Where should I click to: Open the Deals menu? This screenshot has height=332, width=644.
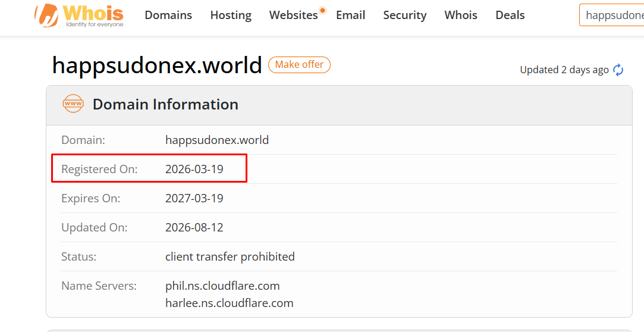(x=510, y=15)
